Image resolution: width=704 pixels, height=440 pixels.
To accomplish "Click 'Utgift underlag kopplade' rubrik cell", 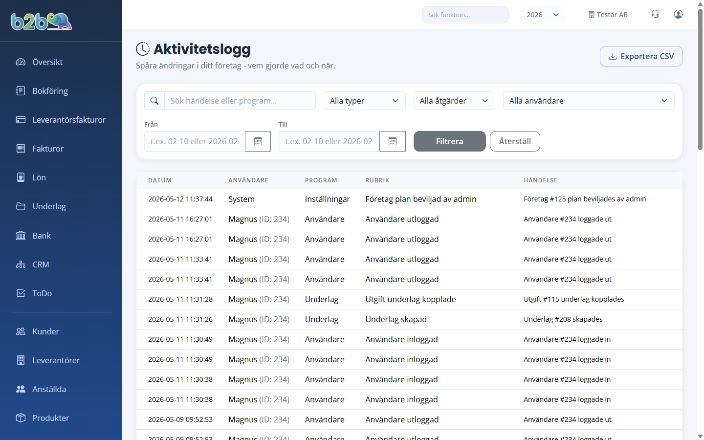I will [x=411, y=299].
